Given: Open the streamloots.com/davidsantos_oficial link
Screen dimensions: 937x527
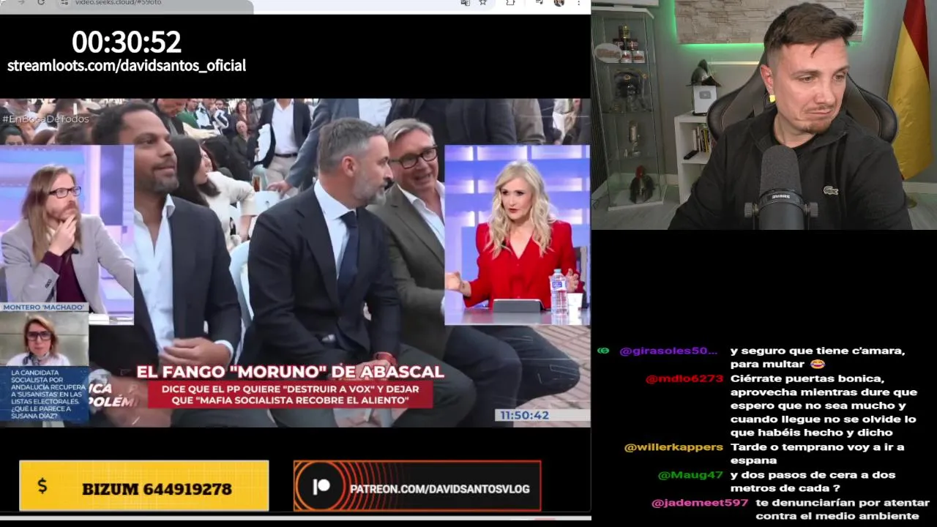Looking at the screenshot, I should point(127,66).
